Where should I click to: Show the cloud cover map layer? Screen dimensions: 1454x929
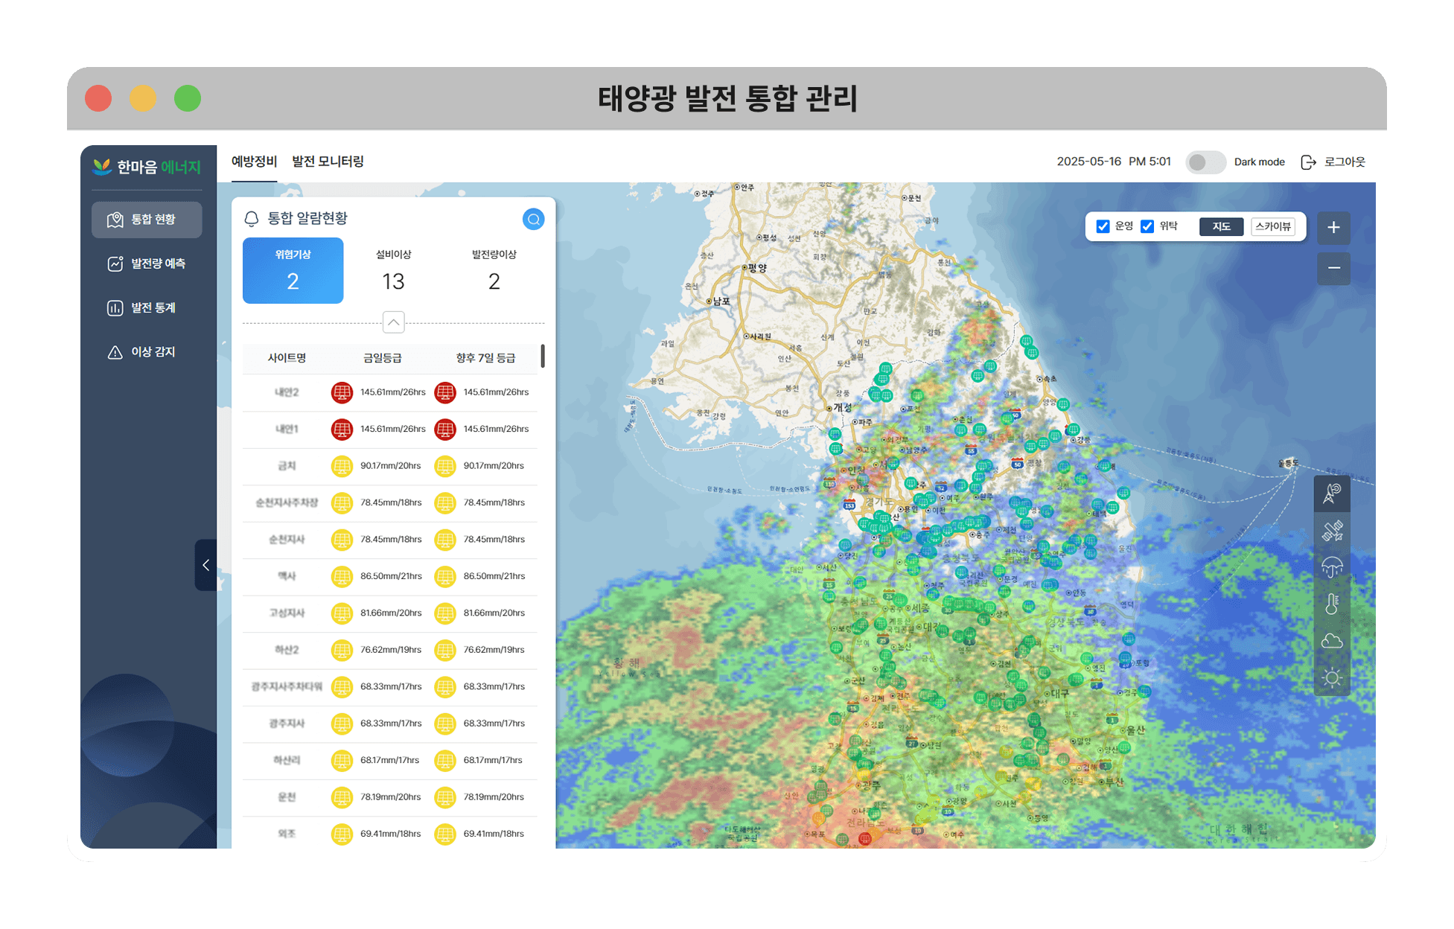pos(1332,641)
